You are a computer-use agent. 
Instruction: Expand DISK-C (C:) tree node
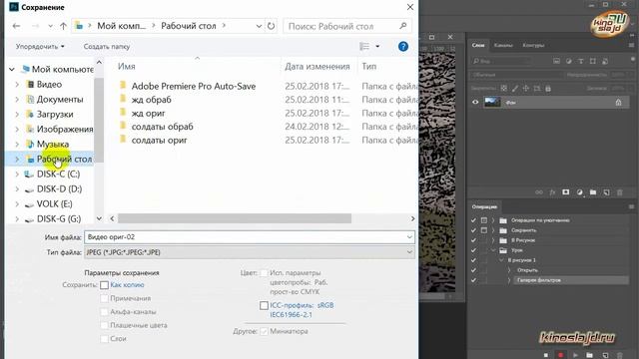[x=17, y=175]
